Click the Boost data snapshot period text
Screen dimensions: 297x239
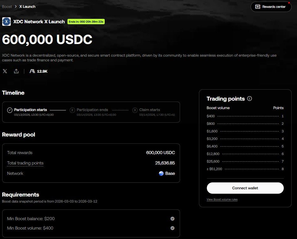pyautogui.click(x=49, y=201)
